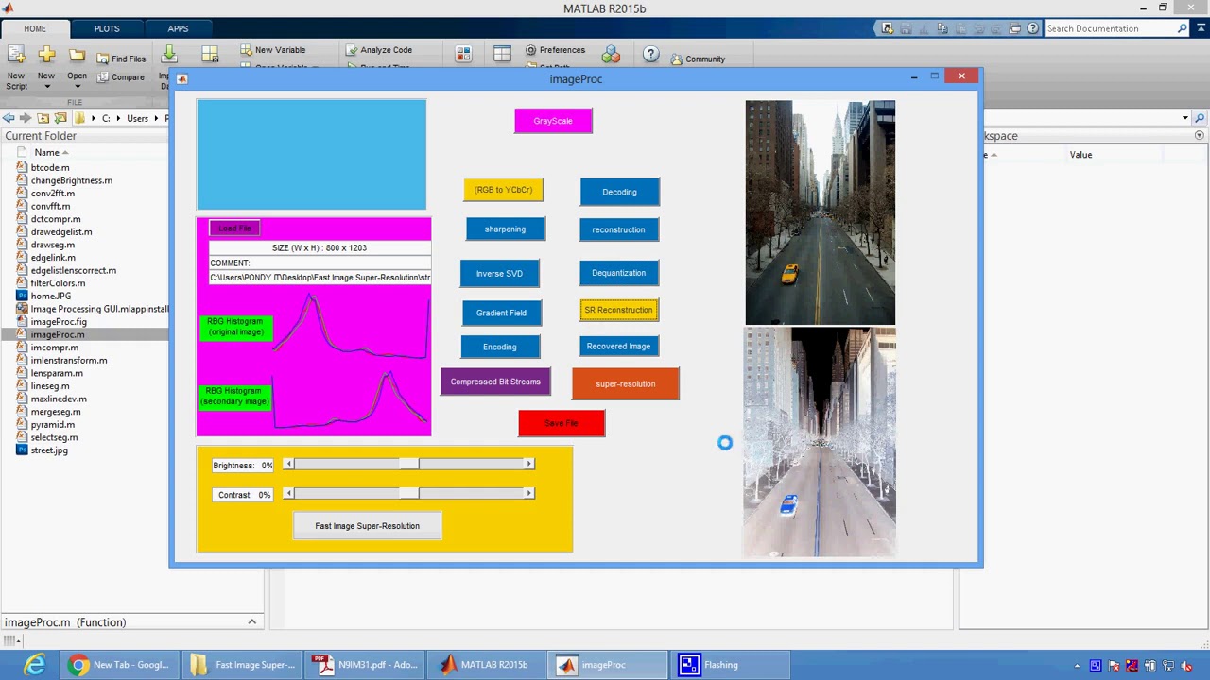Click the (RGB to YCbCr) button
Image resolution: width=1210 pixels, height=680 pixels.
pyautogui.click(x=503, y=190)
